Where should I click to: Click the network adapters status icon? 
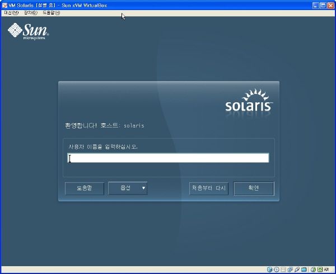290,270
